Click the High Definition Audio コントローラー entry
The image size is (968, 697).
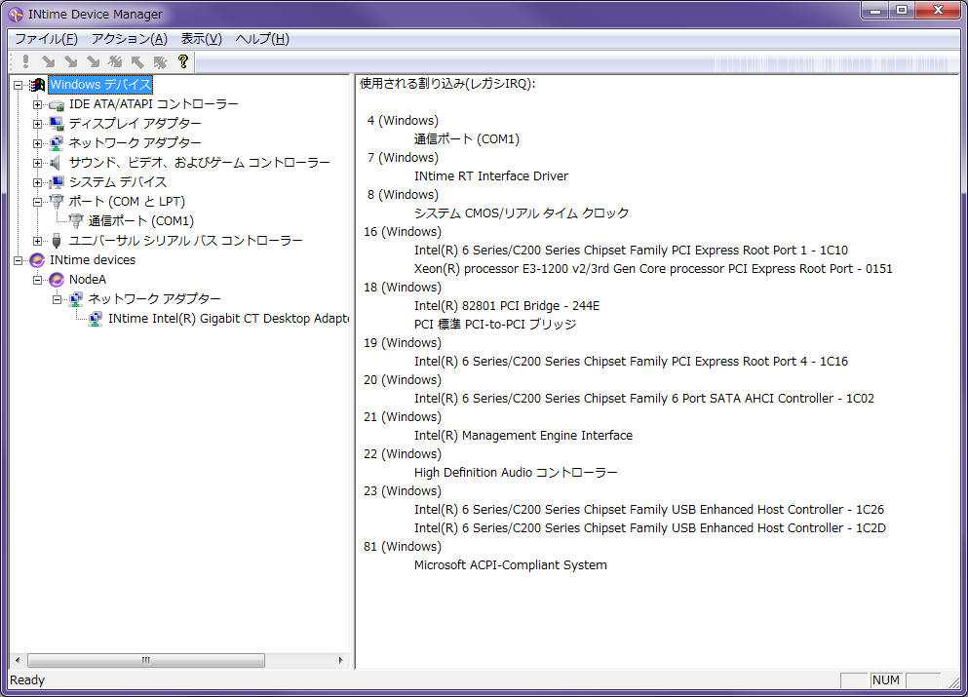[x=516, y=472]
